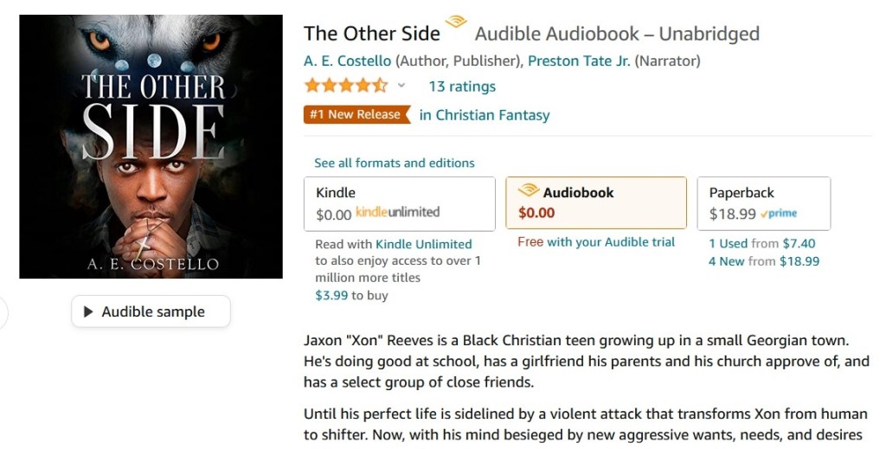Click the star rating icons
Image resolution: width=886 pixels, height=449 pixels.
[x=345, y=86]
